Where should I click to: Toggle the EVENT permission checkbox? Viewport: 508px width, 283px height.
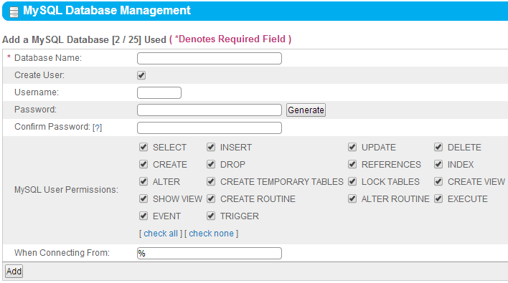point(144,216)
